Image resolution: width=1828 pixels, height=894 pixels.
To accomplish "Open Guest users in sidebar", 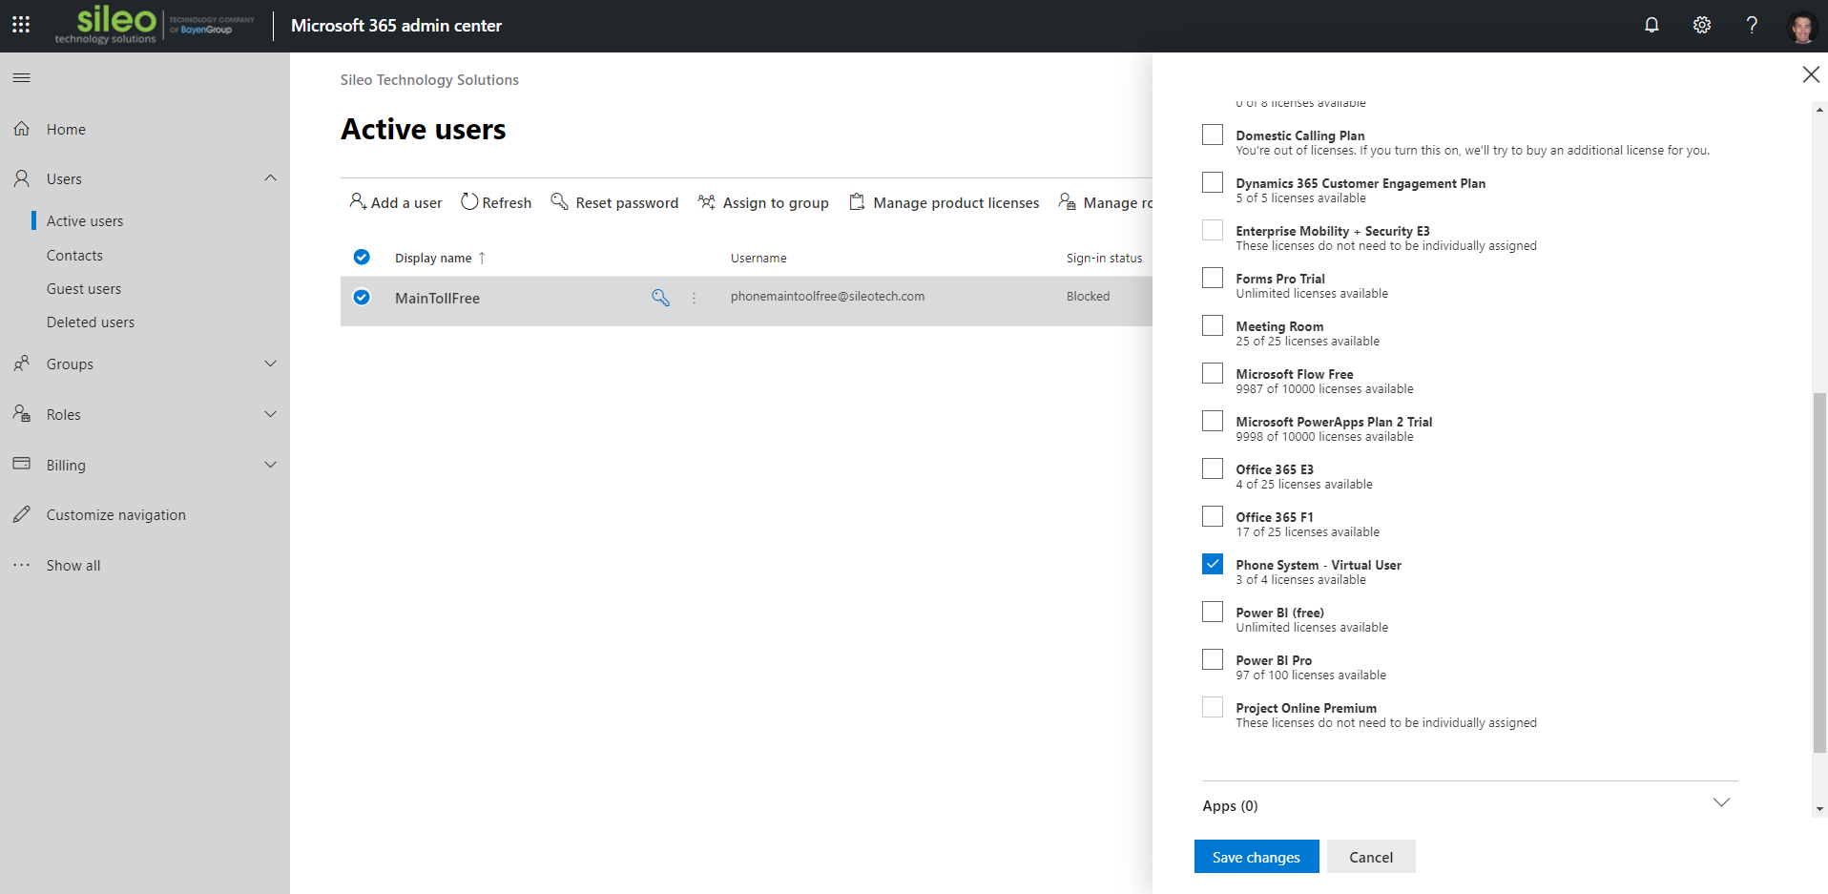I will point(84,288).
